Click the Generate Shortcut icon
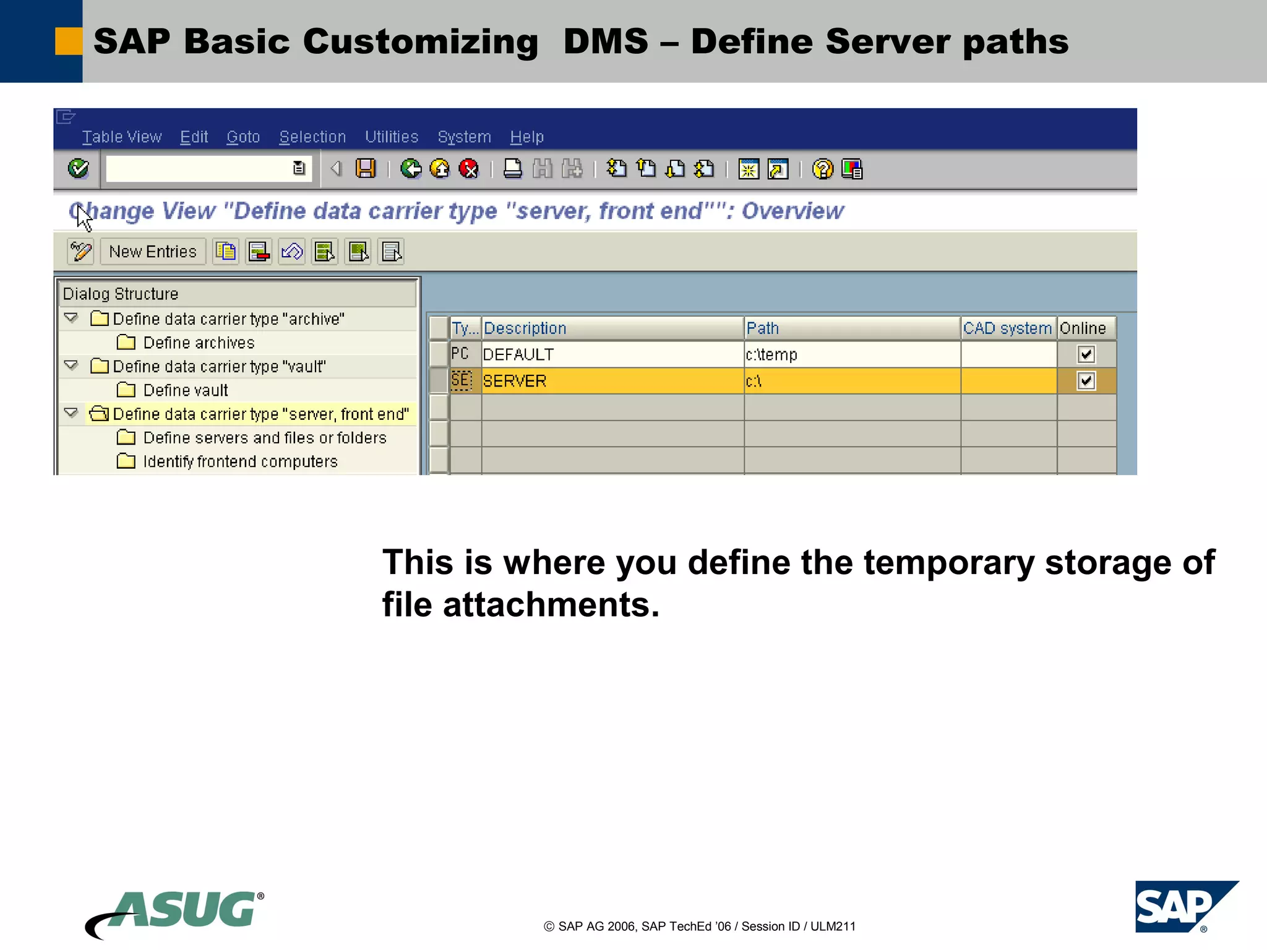This screenshot has width=1267, height=950. click(778, 169)
